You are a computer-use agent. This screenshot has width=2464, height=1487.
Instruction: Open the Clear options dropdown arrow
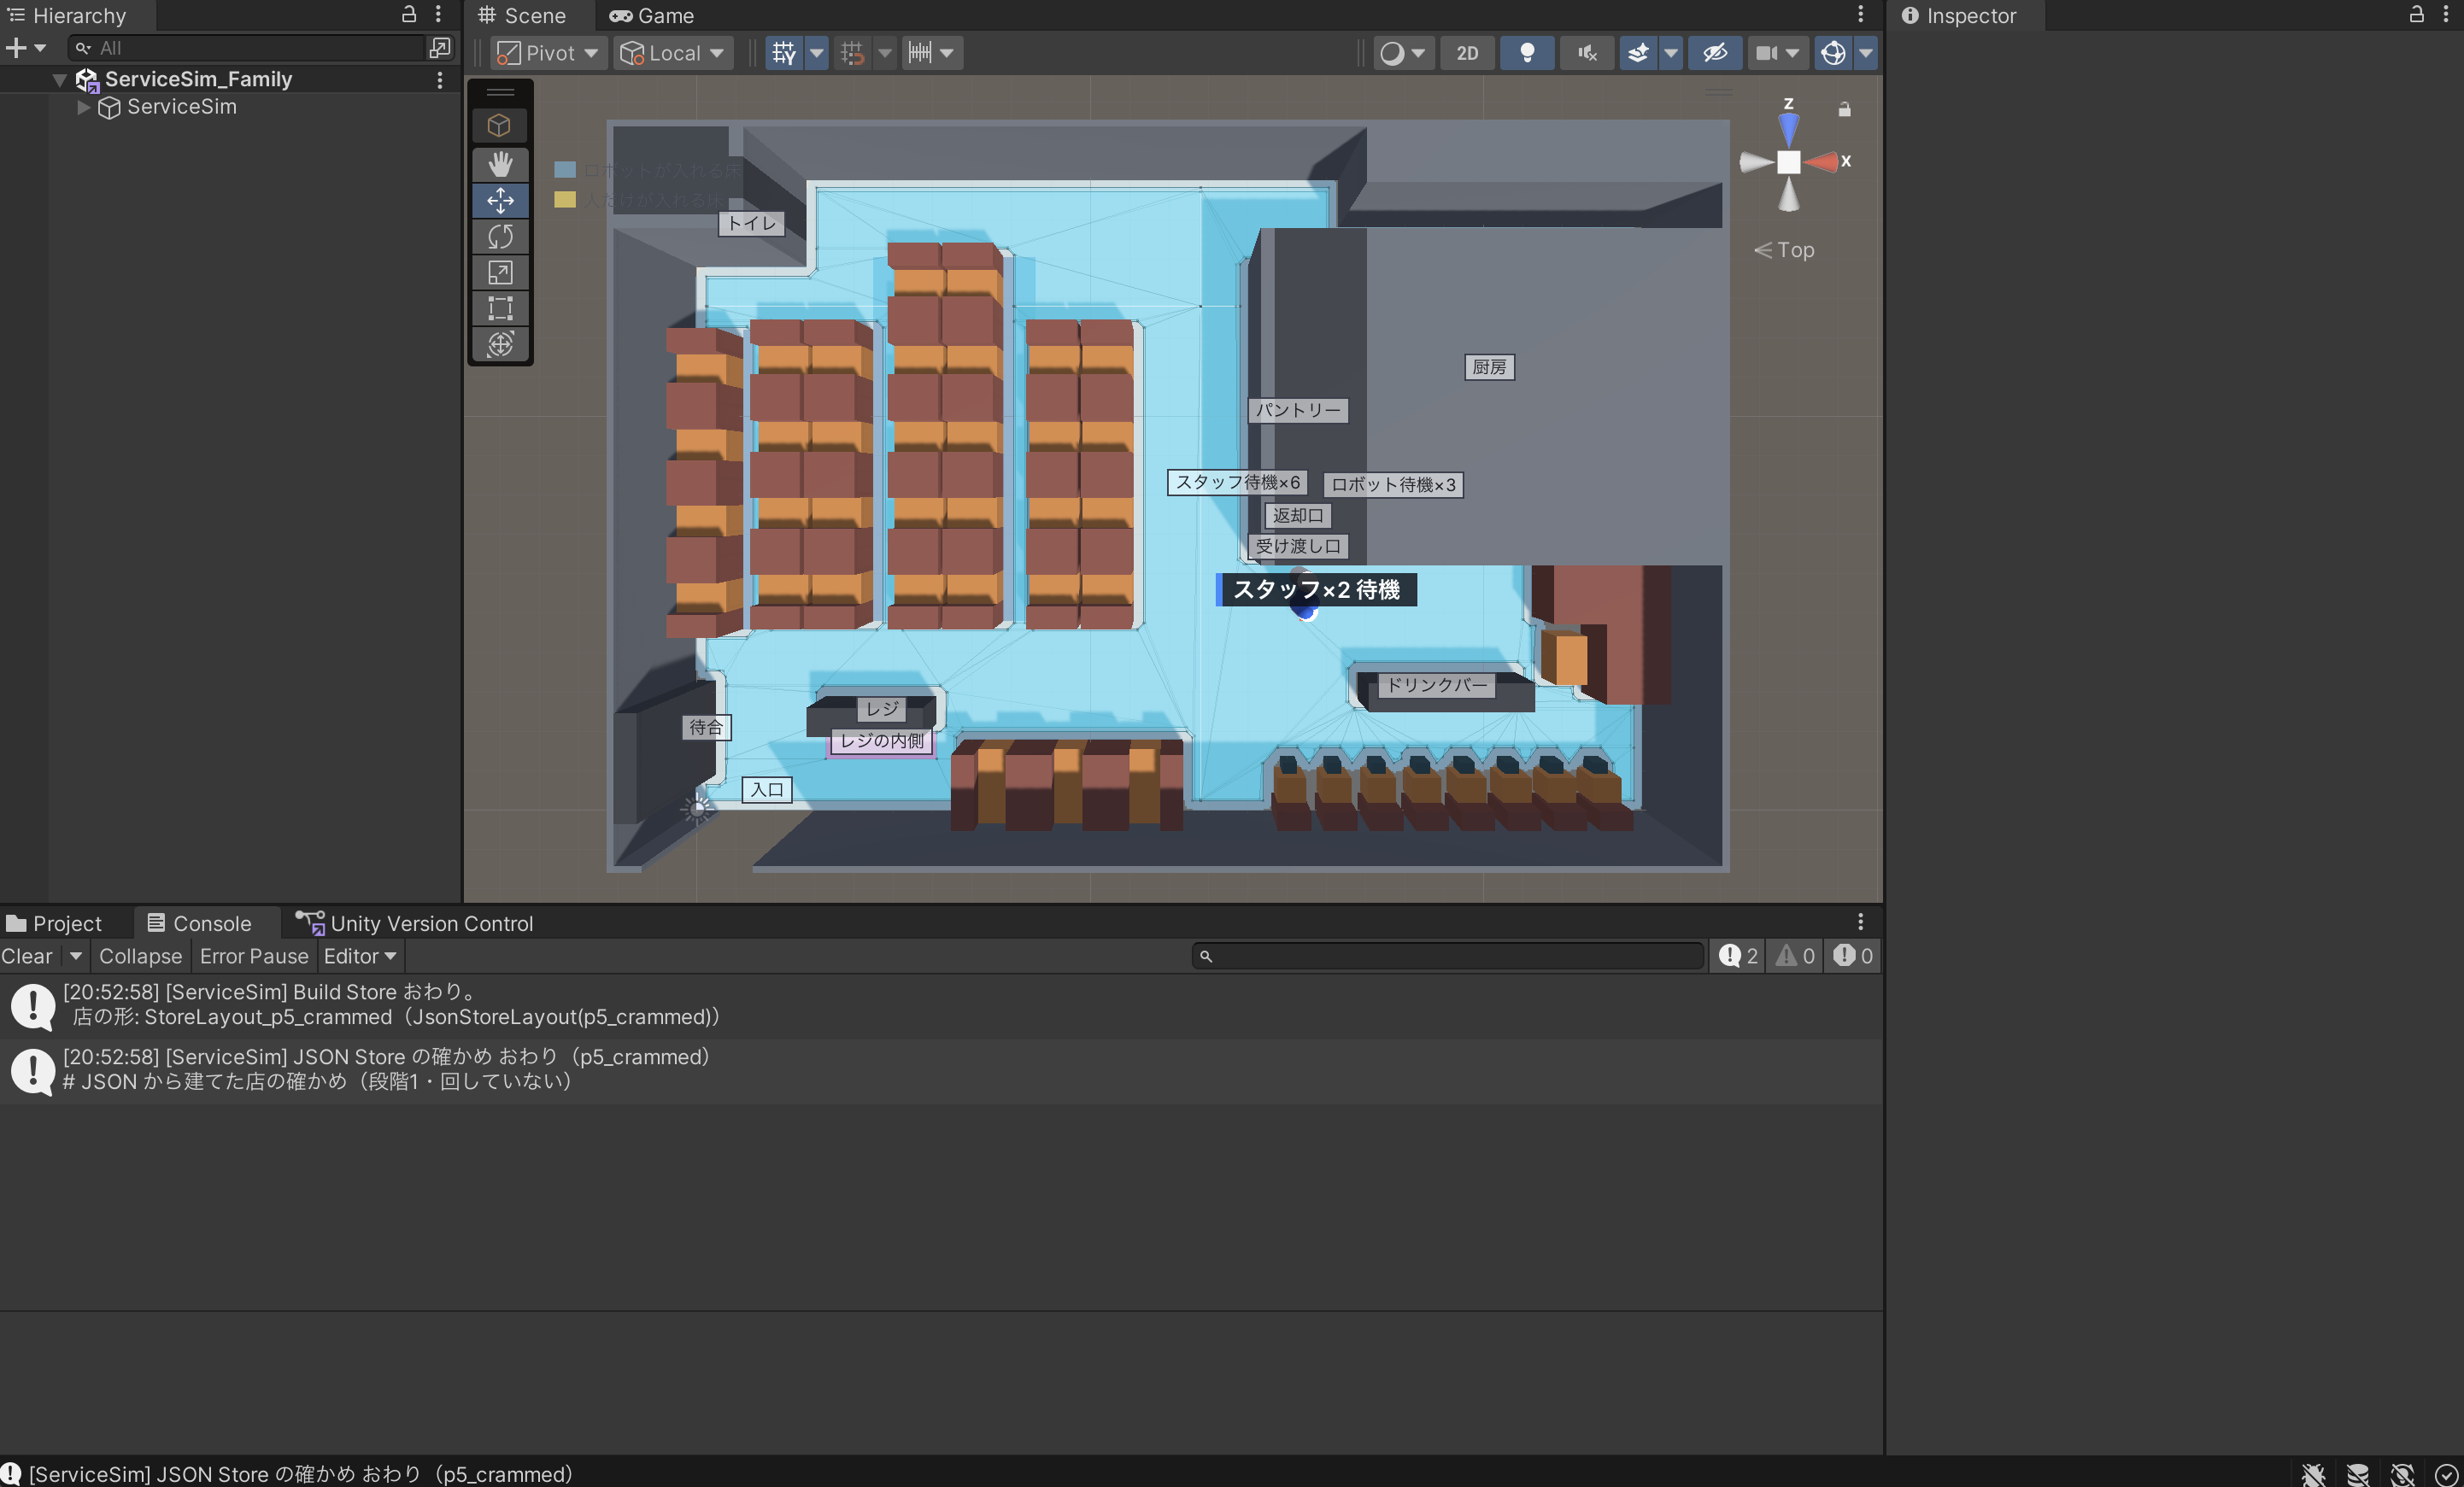point(76,956)
